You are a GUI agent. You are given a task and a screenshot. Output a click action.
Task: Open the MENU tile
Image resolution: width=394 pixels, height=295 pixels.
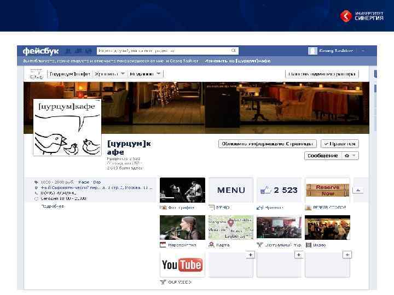pyautogui.click(x=231, y=190)
